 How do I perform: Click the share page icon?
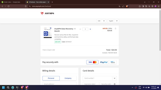point(123,6)
